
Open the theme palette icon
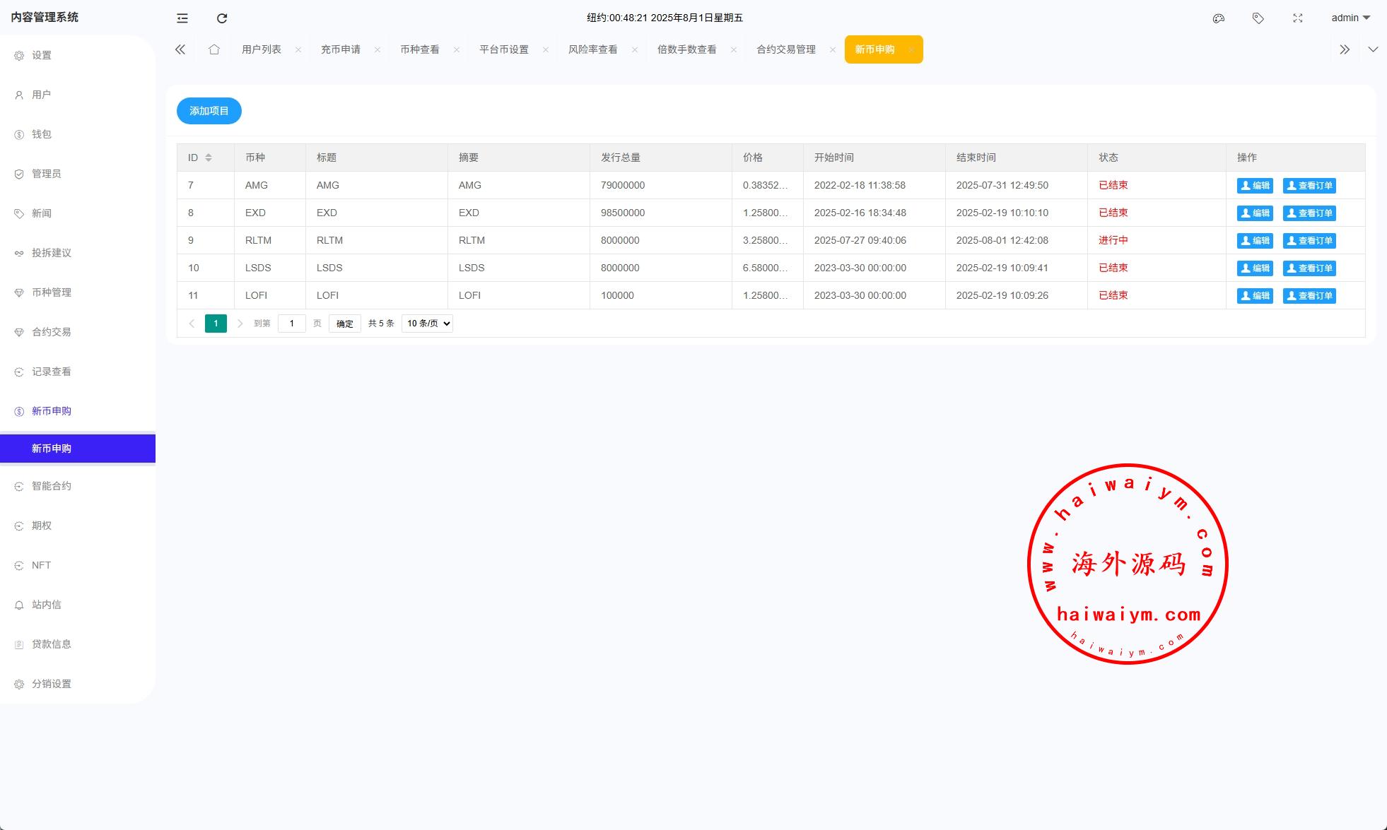[x=1218, y=18]
